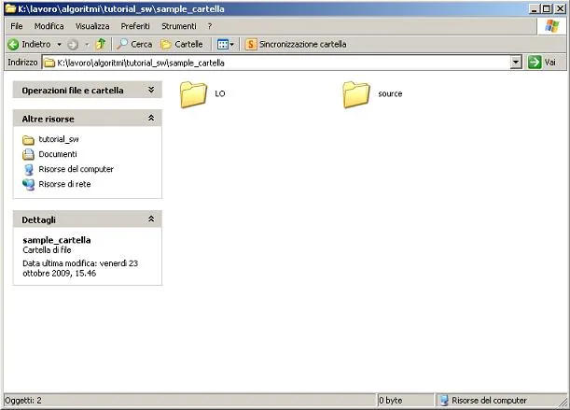This screenshot has width=570, height=410.
Task: Open forward history dropdown arrow
Action: point(87,45)
